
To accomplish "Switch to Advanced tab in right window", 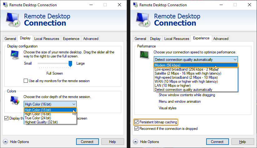I will [x=221, y=38].
